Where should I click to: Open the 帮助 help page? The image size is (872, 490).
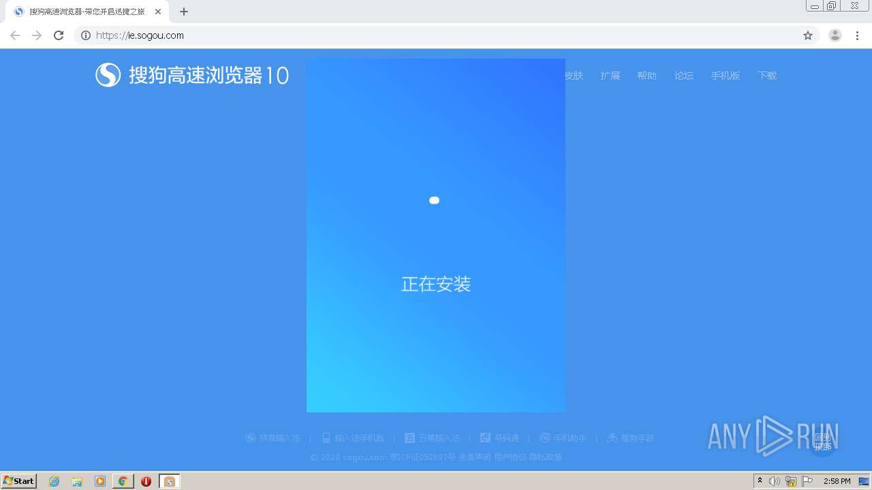(x=647, y=76)
